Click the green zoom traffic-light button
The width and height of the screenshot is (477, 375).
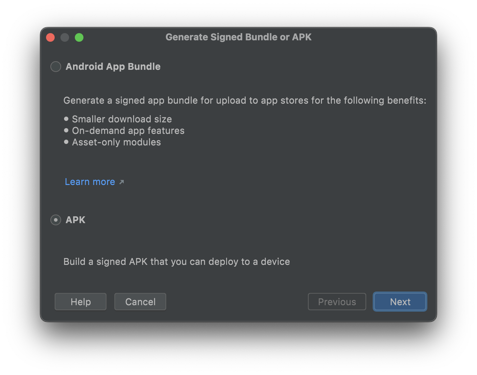[x=79, y=37]
